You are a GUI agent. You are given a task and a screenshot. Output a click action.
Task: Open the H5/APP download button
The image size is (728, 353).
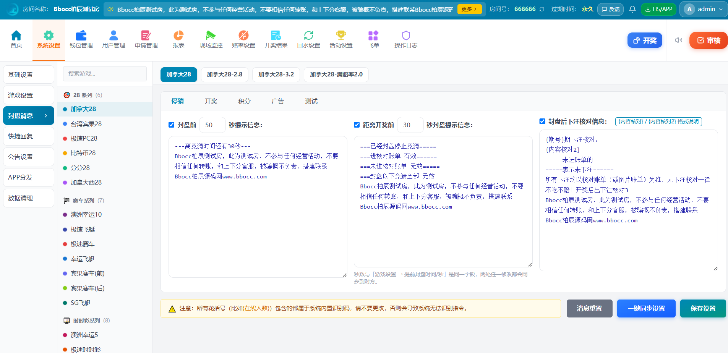(659, 9)
